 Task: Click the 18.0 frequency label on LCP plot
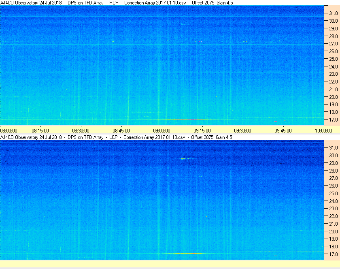tap(334, 246)
